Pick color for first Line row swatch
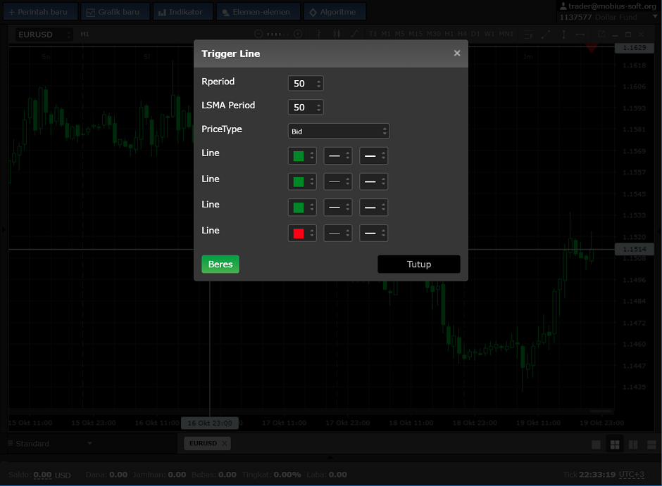This screenshot has height=486, width=662. coord(302,156)
